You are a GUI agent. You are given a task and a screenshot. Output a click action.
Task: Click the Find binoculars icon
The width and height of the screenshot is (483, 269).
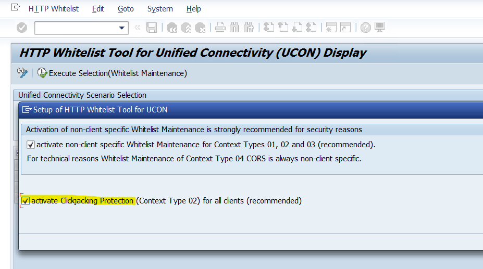coord(234,28)
